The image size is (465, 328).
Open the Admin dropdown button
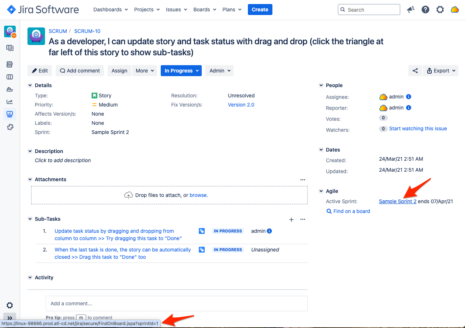(220, 71)
